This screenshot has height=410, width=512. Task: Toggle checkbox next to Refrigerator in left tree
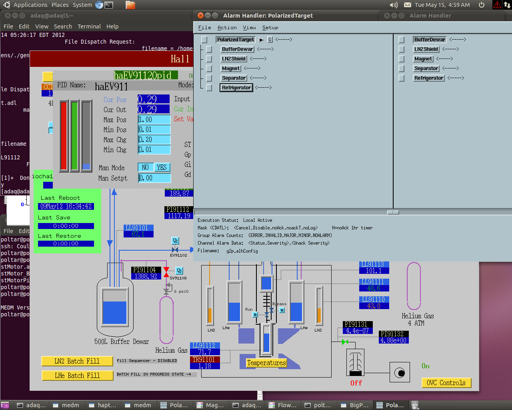209,88
